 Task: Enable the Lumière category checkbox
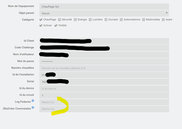coord(90,20)
